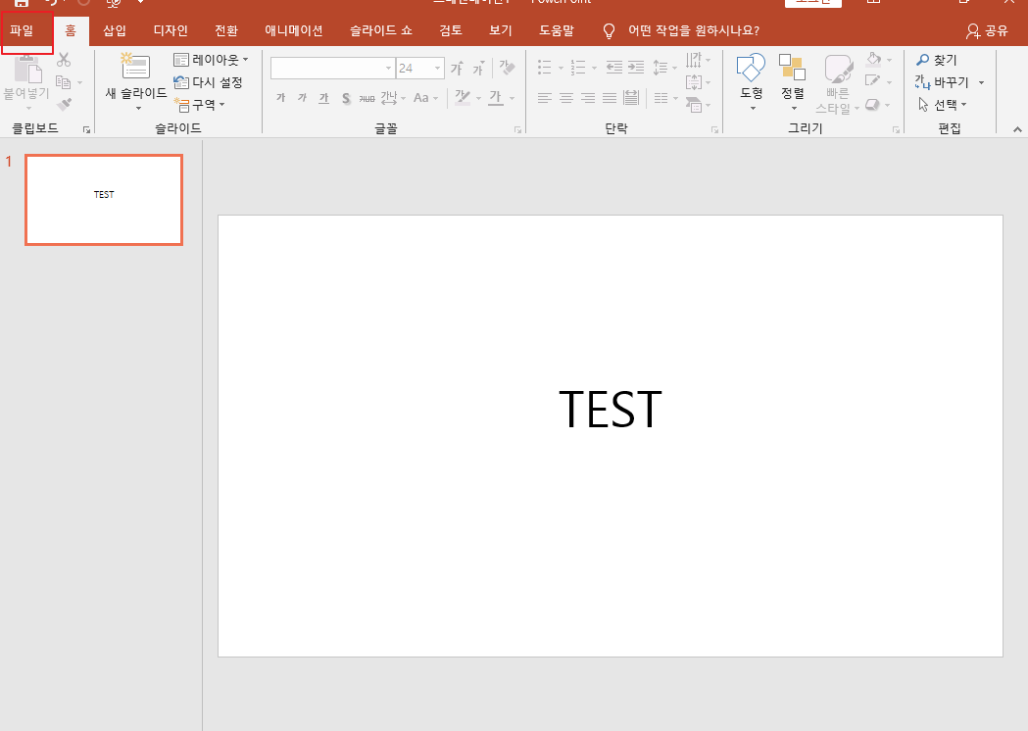Click the text highlight color swatch
The width and height of the screenshot is (1028, 731).
(463, 98)
